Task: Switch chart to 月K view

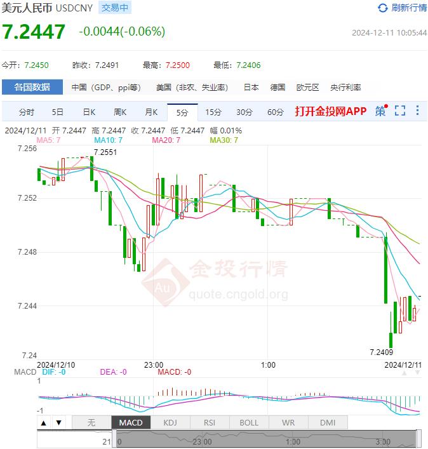Action: click(151, 112)
